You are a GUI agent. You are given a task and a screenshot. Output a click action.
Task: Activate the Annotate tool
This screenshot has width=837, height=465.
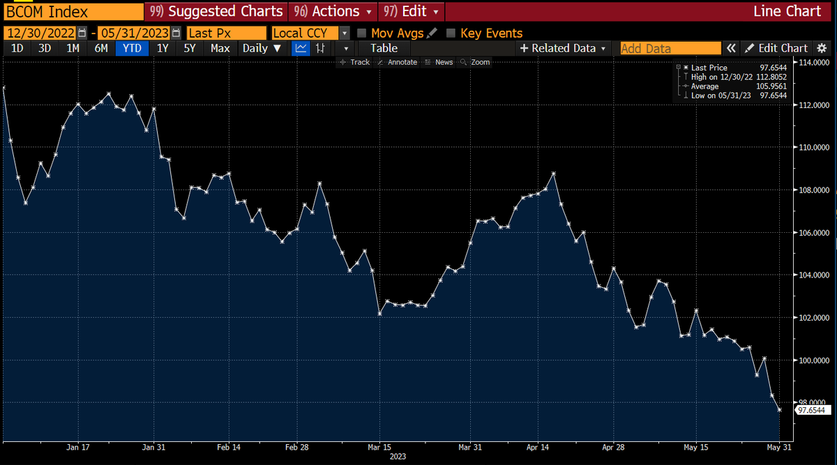click(397, 62)
